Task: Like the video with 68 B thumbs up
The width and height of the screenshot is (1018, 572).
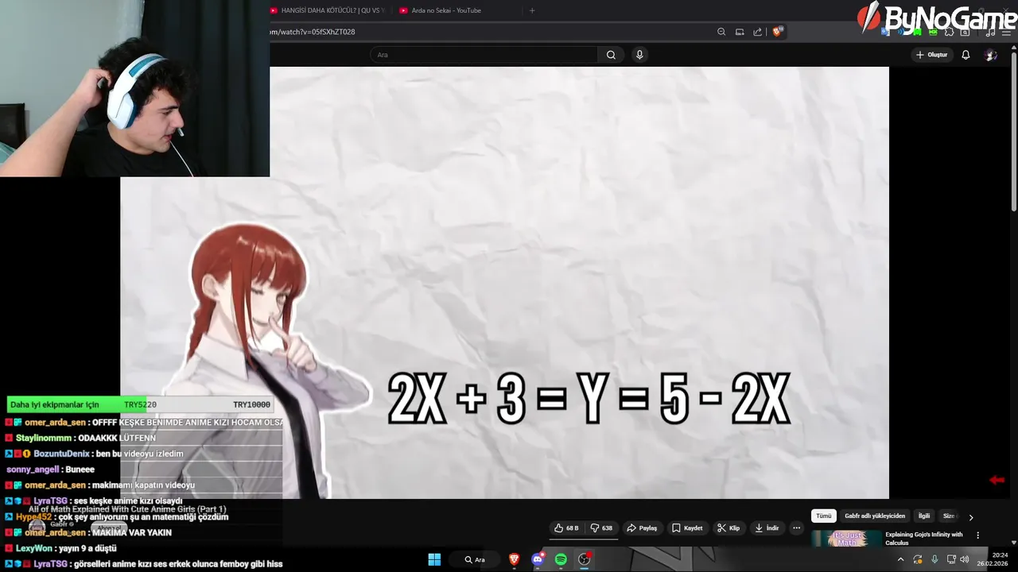Action: click(566, 528)
